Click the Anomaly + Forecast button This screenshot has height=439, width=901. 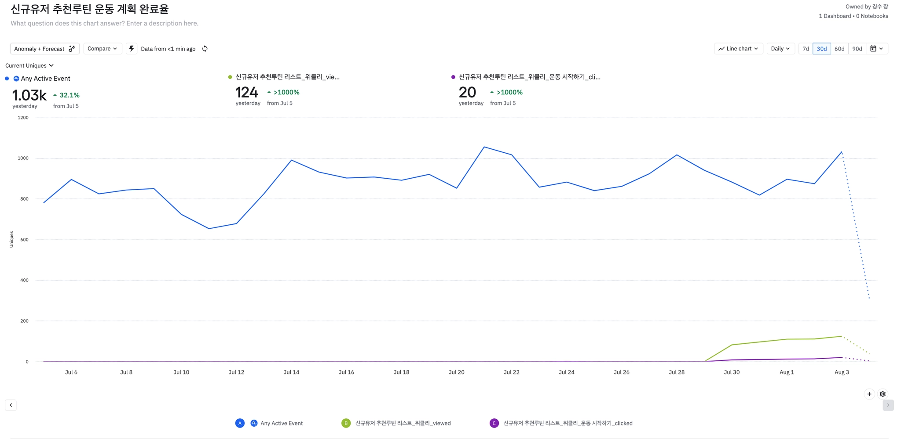(x=44, y=49)
